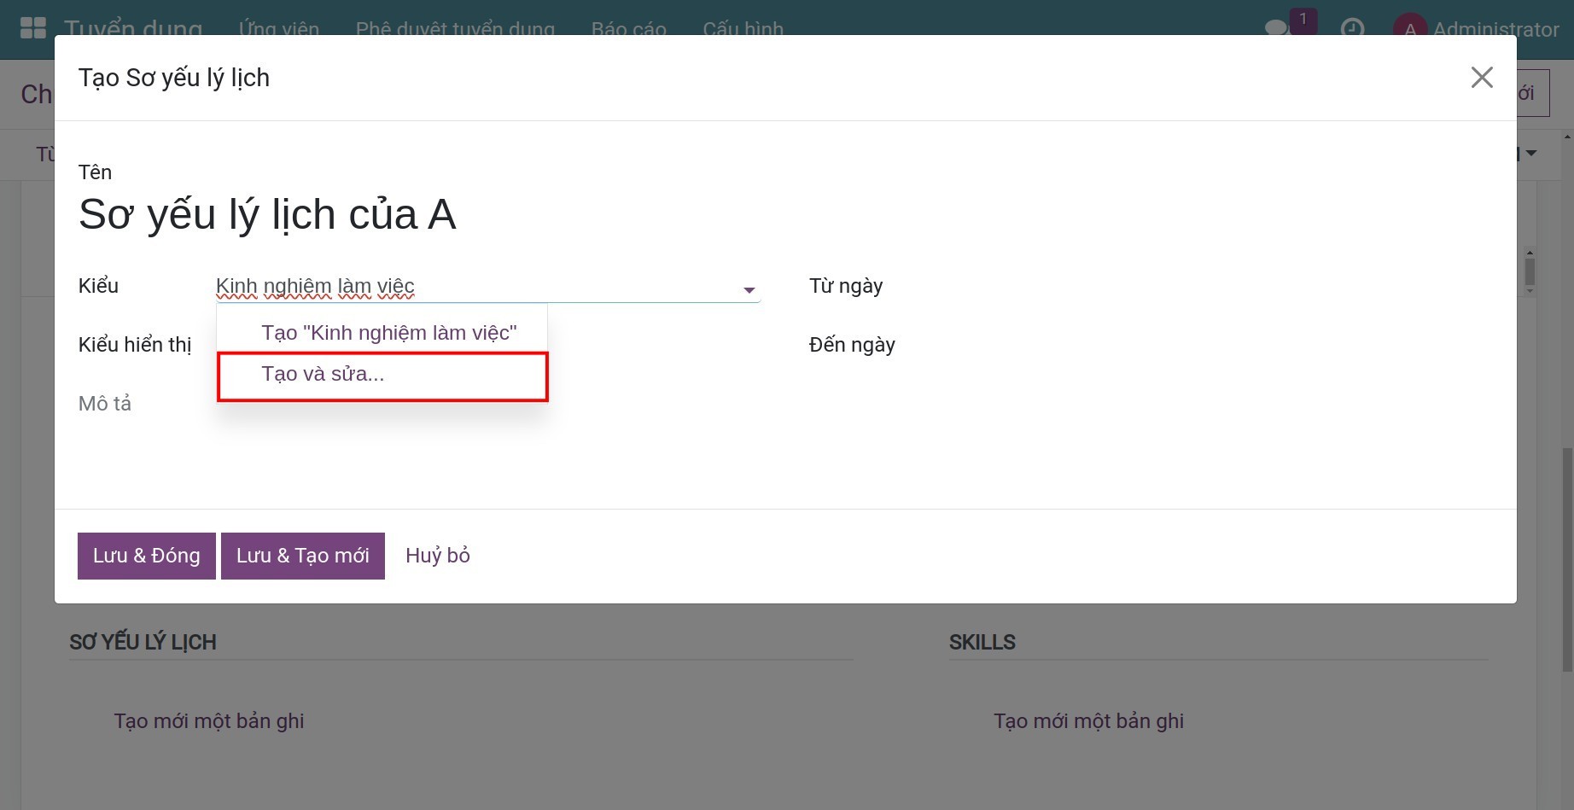Screen dimensions: 1574x810
Task: Click the Lưu & Tạo mới button
Action: [x=302, y=556]
